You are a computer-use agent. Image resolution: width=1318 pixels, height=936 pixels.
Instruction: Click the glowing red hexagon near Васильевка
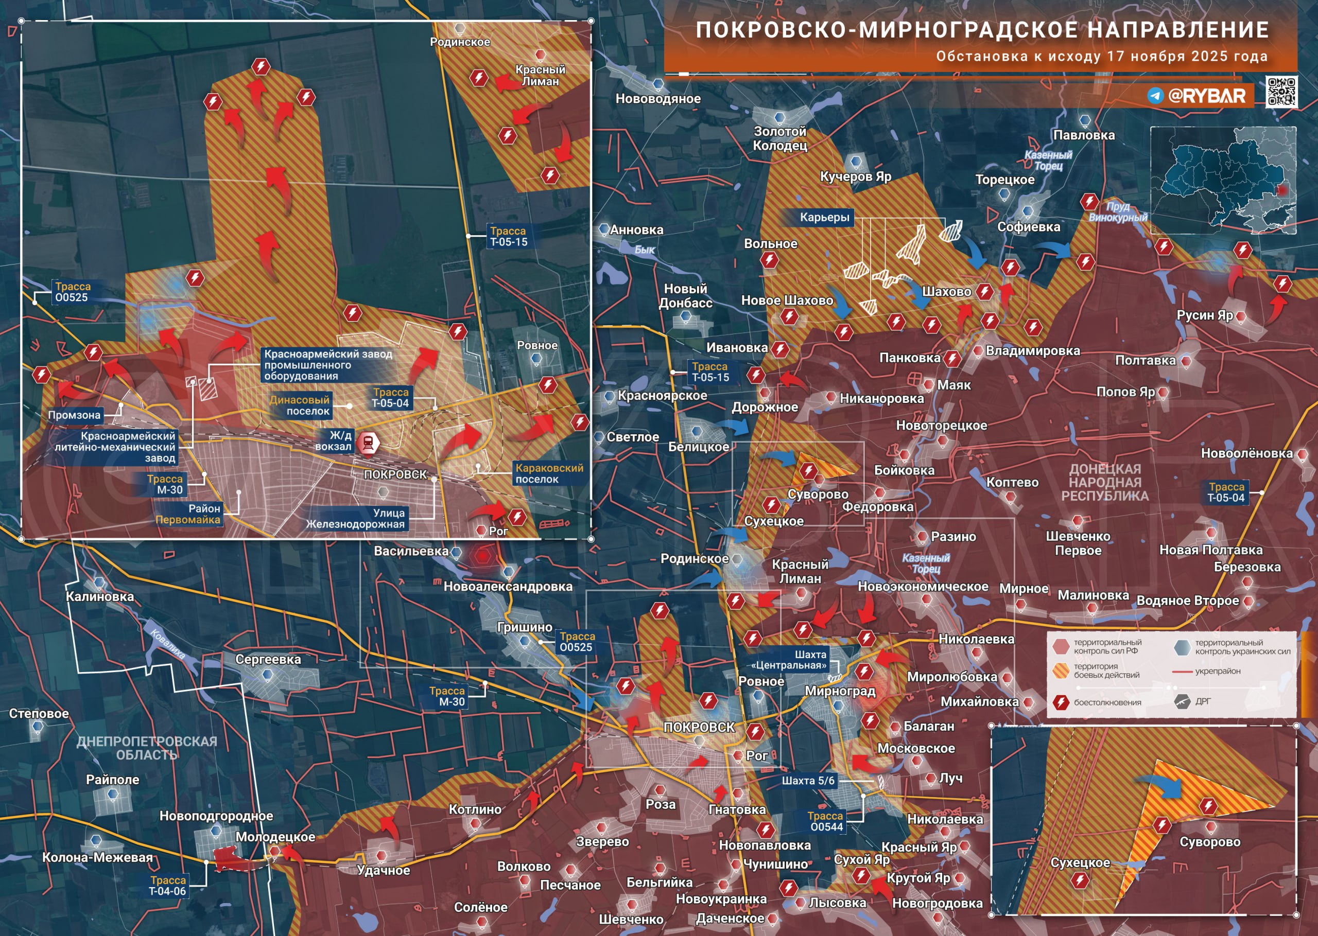[482, 556]
